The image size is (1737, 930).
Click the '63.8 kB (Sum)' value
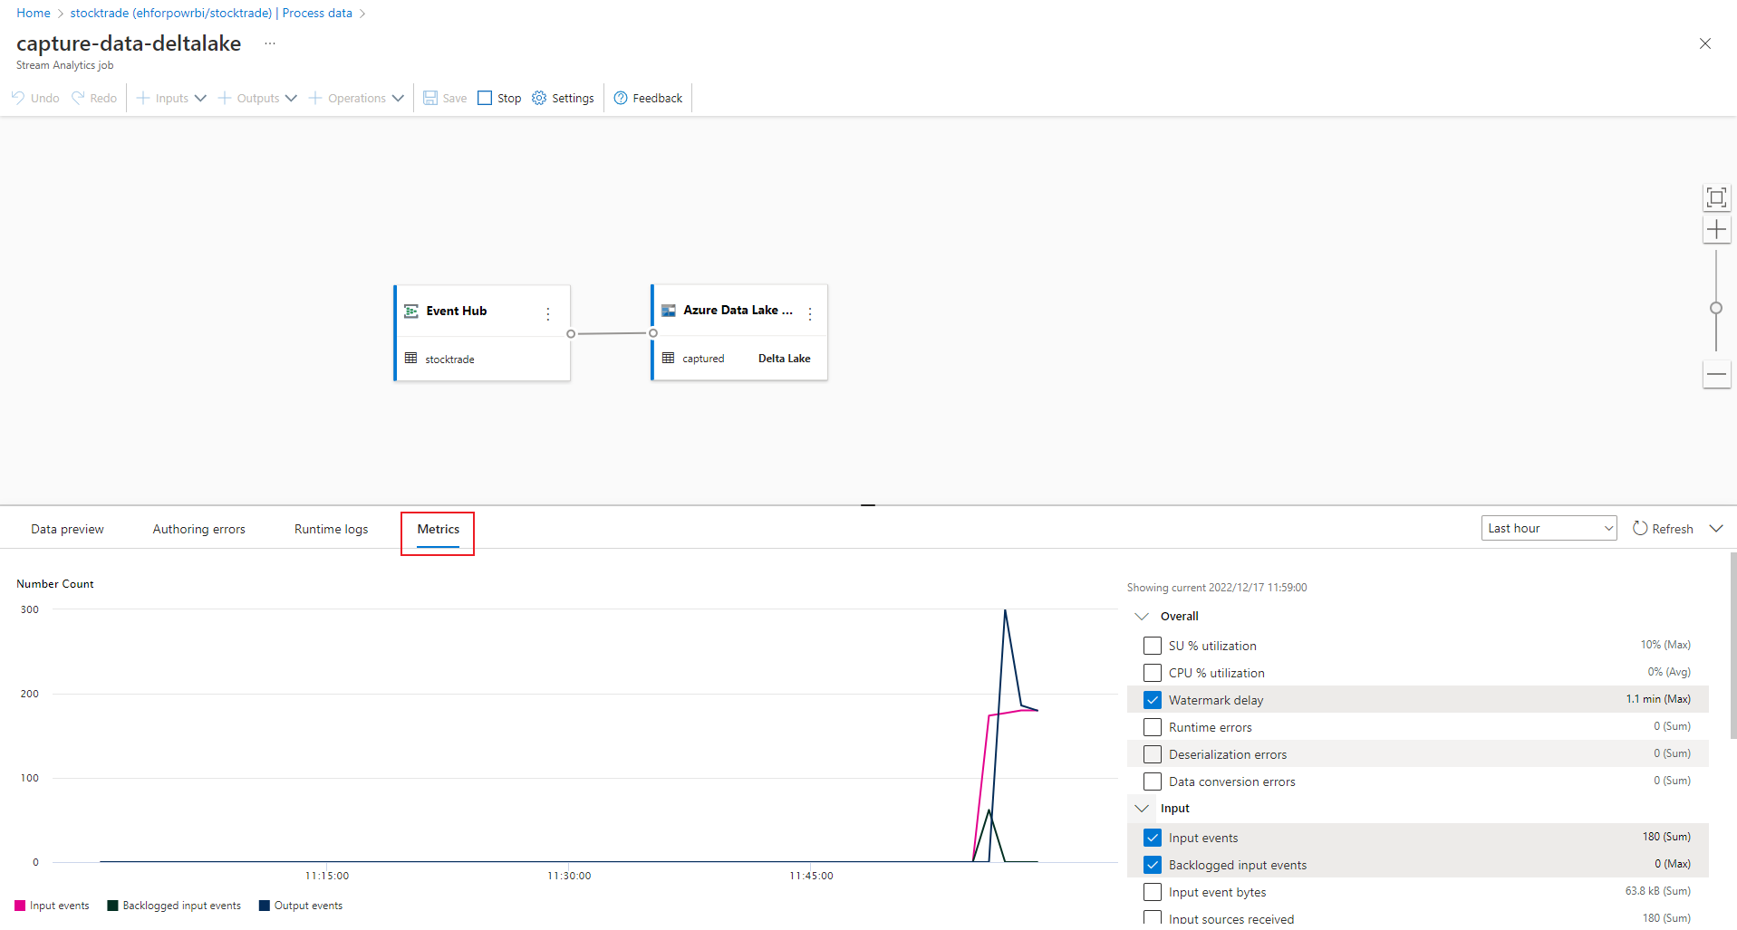[x=1658, y=891]
